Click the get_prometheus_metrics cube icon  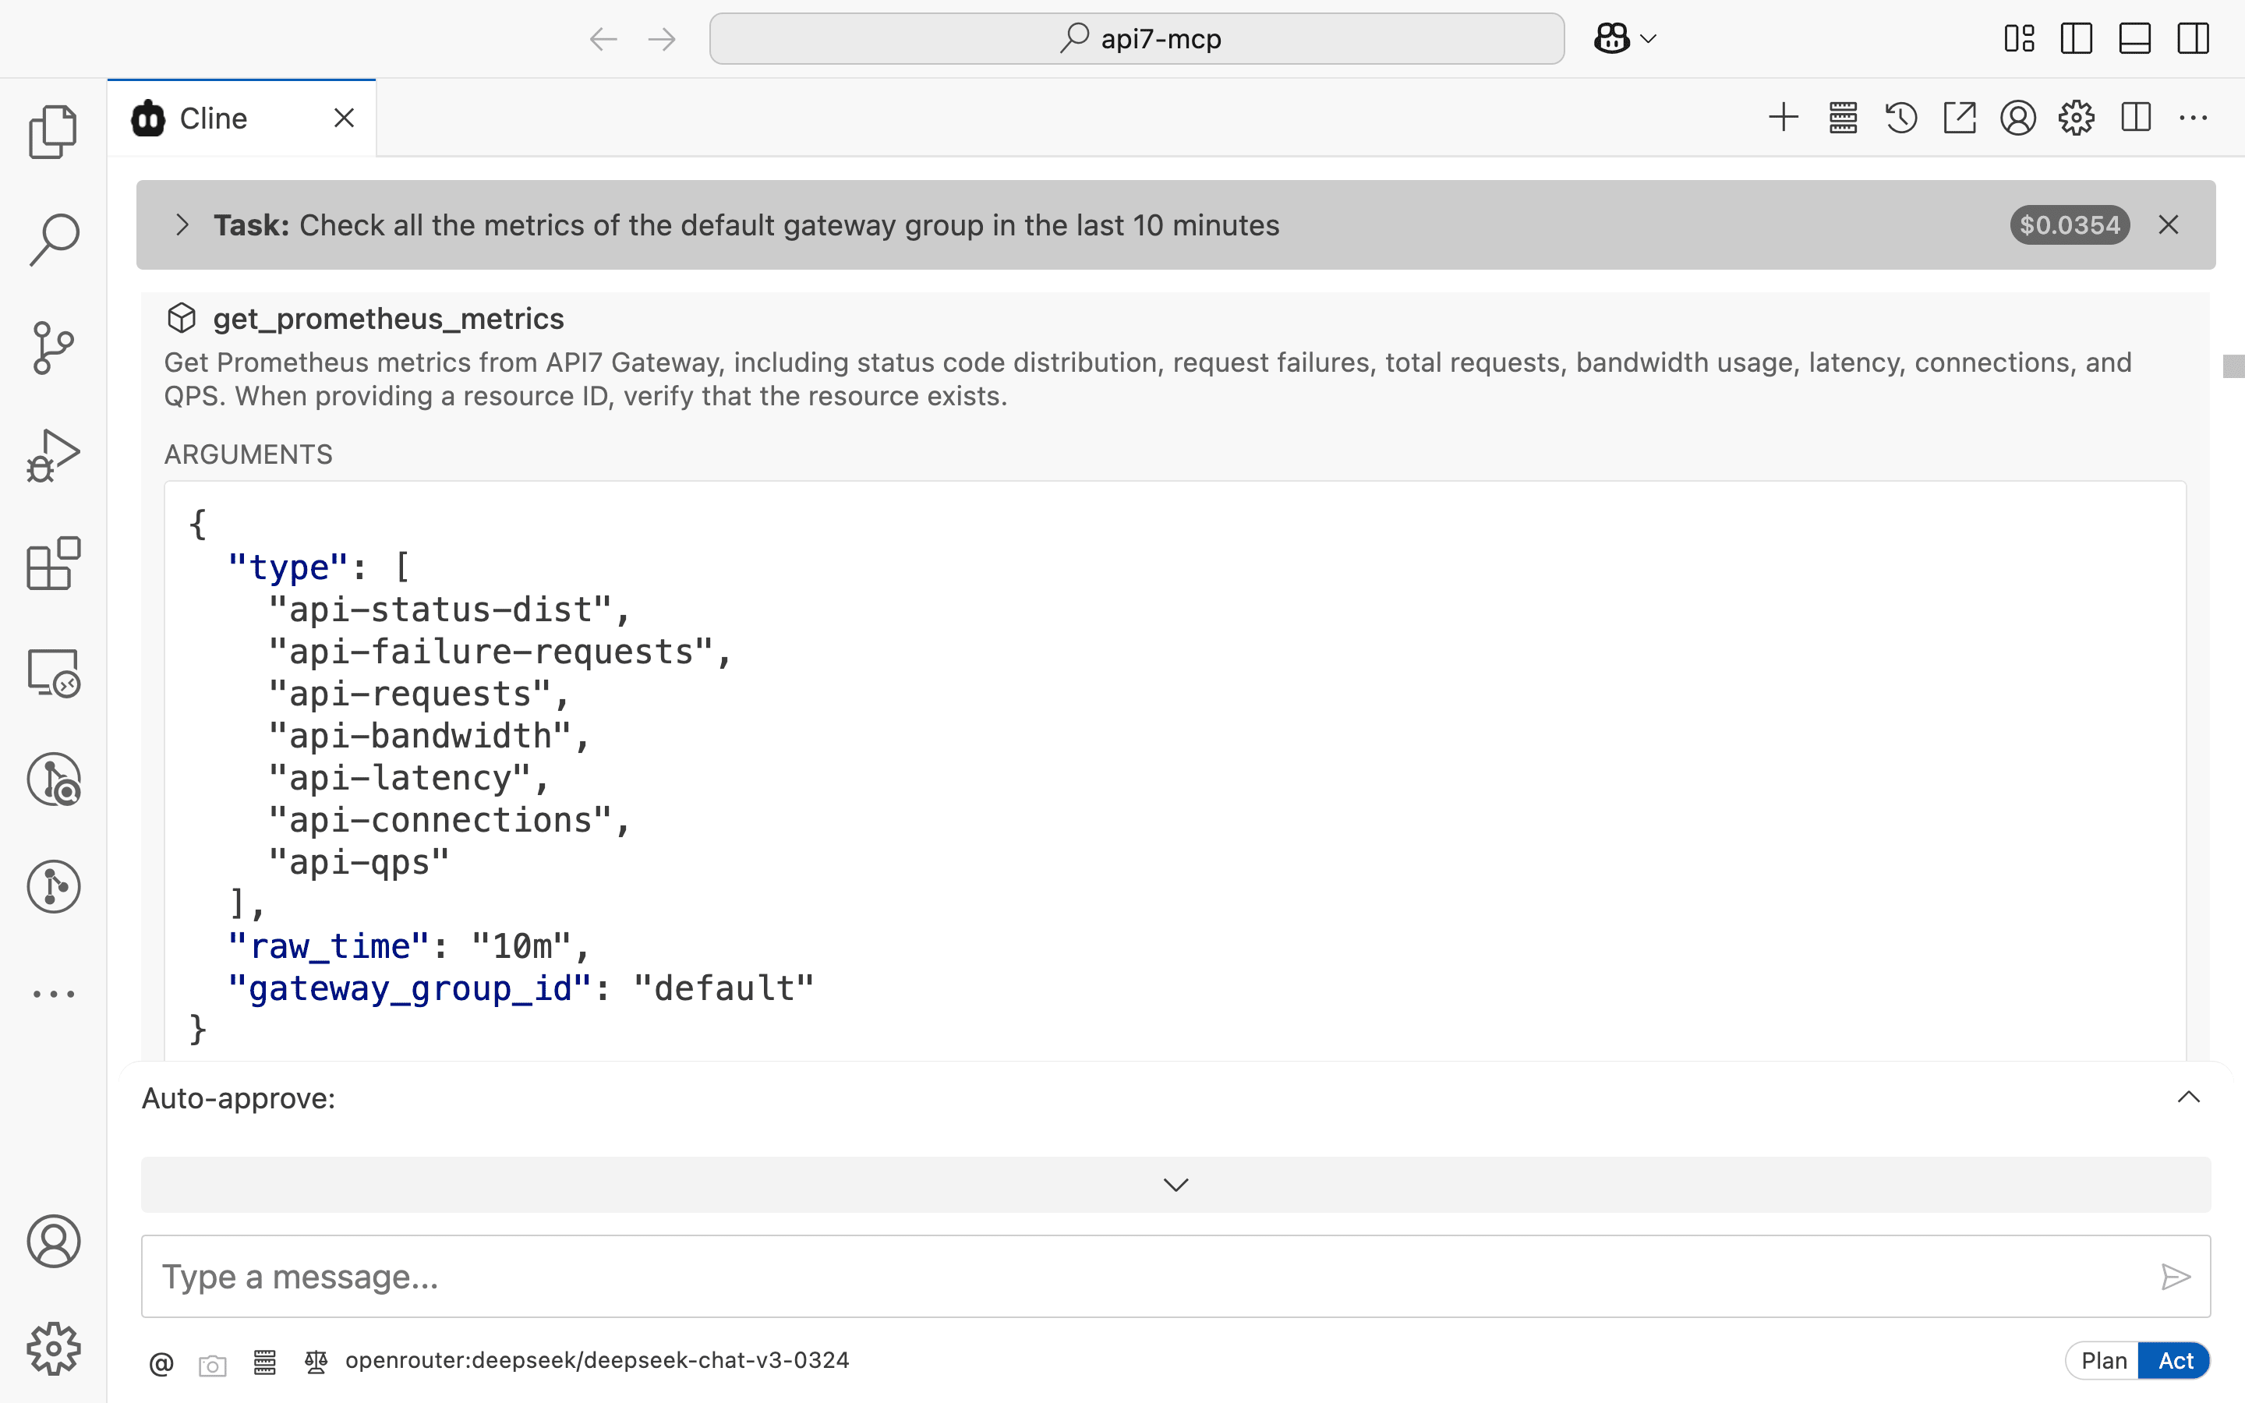pyautogui.click(x=182, y=318)
